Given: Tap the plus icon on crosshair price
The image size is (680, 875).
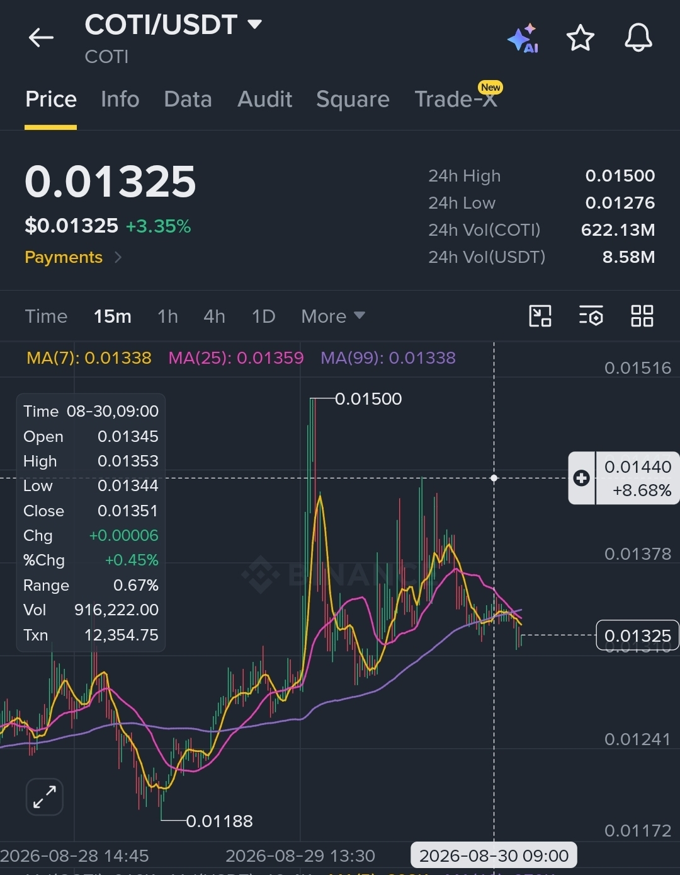Looking at the screenshot, I should (582, 478).
